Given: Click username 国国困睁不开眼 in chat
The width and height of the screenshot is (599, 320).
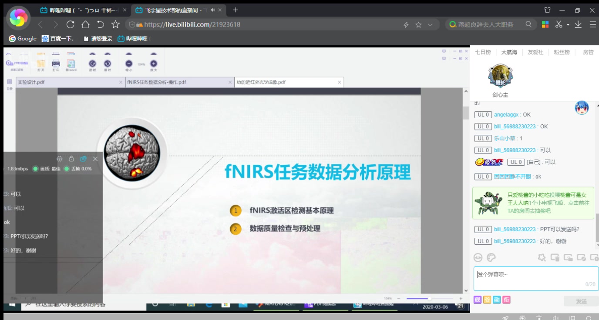Looking at the screenshot, I should (x=513, y=177).
